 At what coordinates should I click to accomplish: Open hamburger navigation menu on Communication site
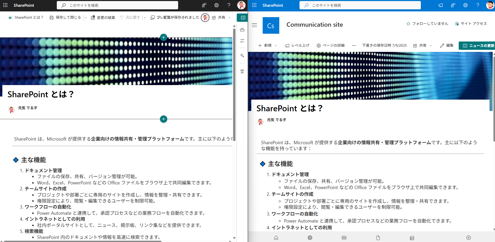pyautogui.click(x=254, y=25)
